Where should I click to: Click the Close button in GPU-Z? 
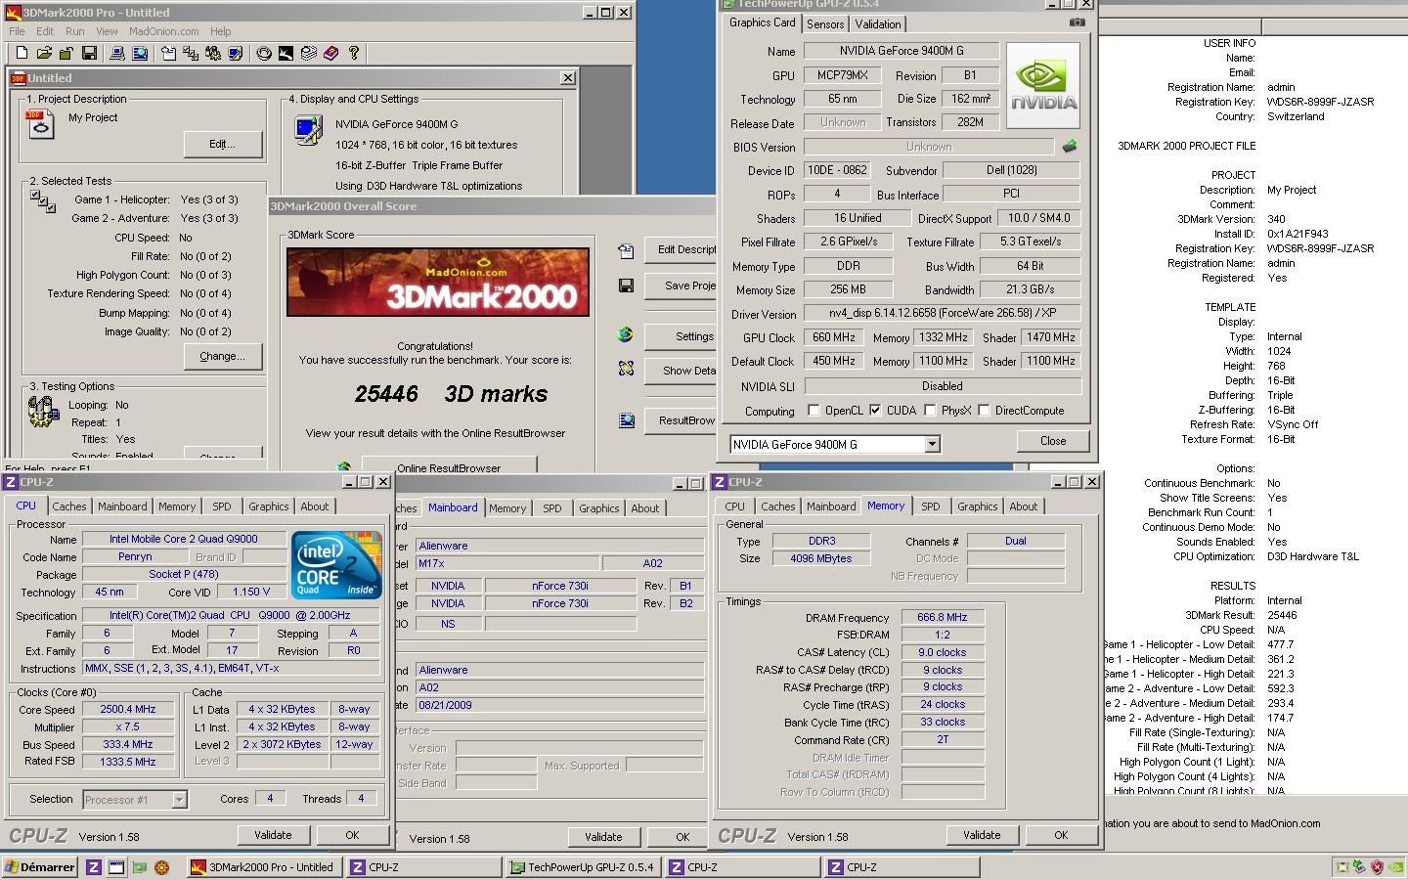pos(1053,441)
